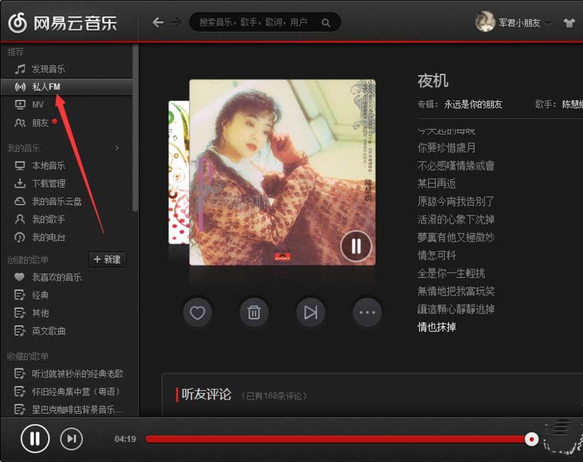Trash the current FM song
Viewport: 583px width, 462px height.
[x=254, y=312]
